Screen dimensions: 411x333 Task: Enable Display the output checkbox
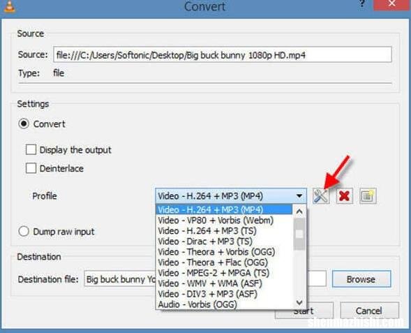pyautogui.click(x=31, y=149)
